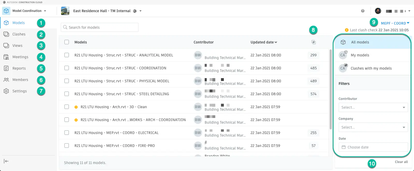
Task: Click the warning dot on Arch.rvt 3D Clean
Action: click(x=76, y=107)
